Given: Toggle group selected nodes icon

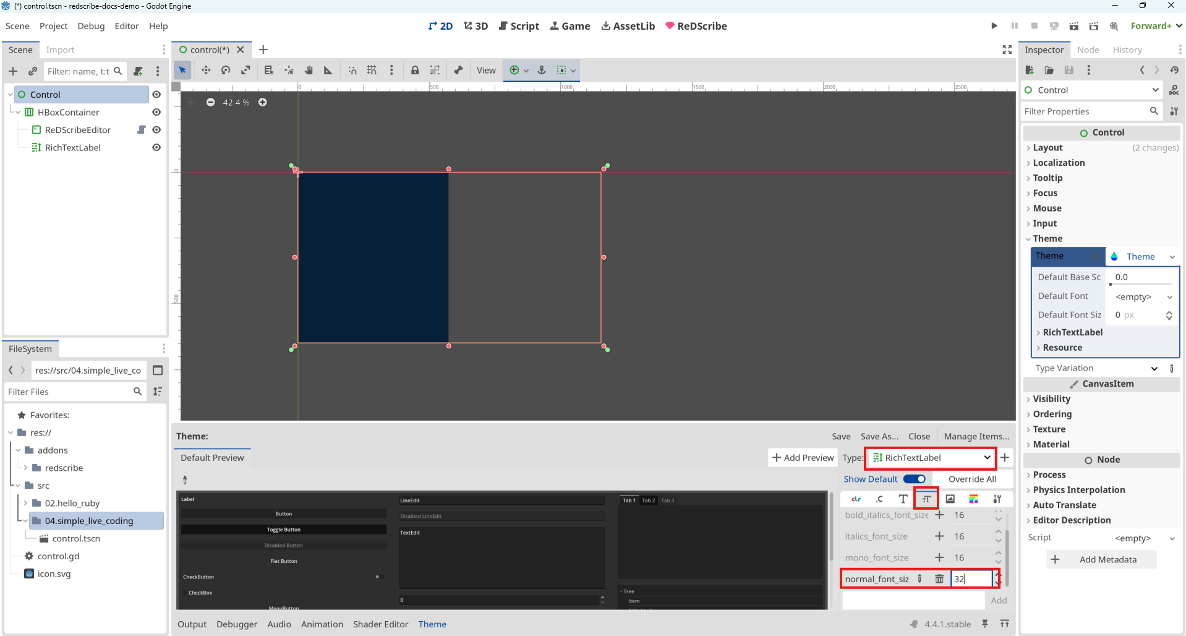Looking at the screenshot, I should pos(435,70).
